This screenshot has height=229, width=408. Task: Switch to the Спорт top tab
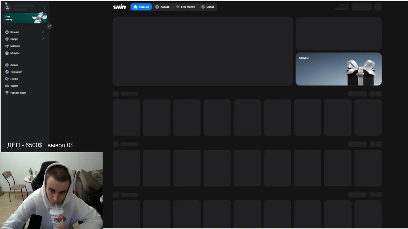208,7
